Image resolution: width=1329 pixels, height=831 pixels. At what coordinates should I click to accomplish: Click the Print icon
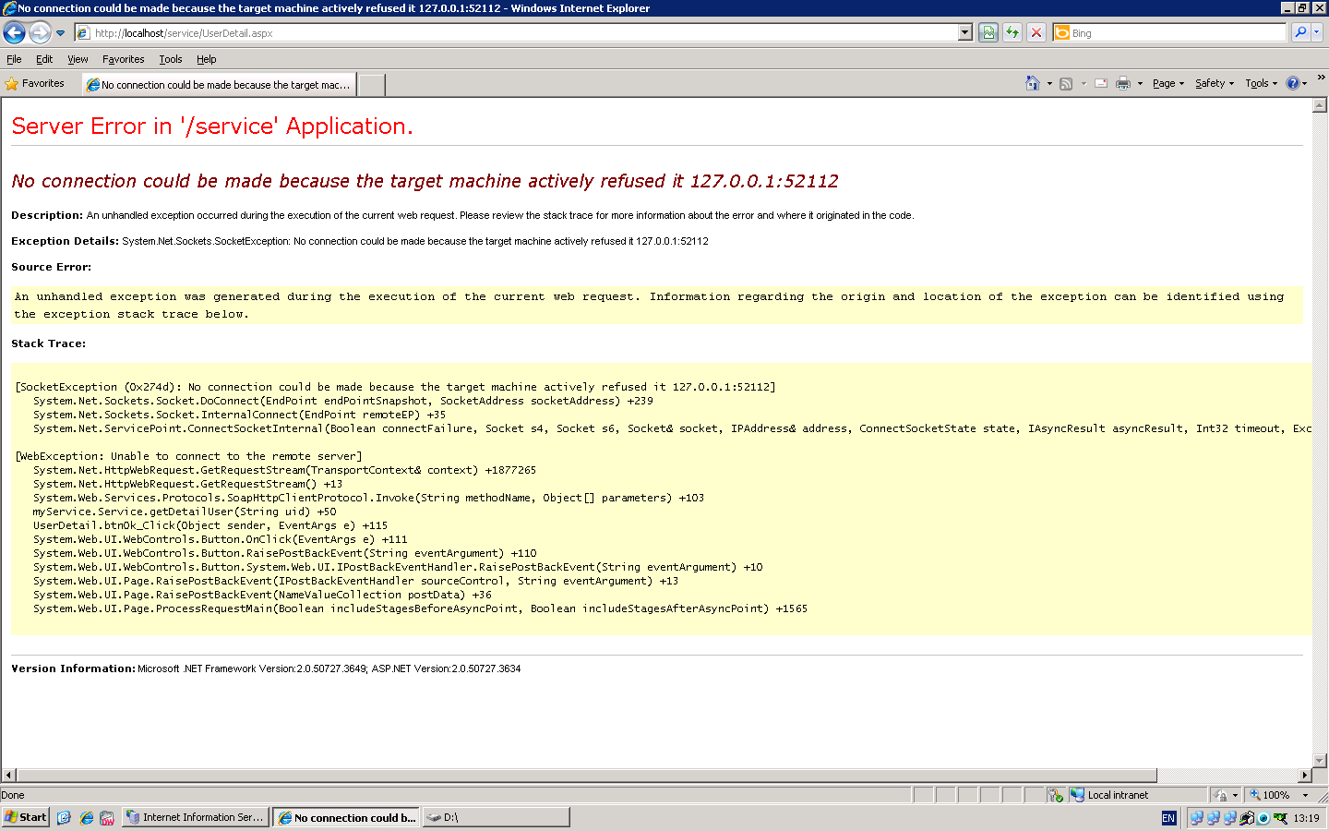1123,84
